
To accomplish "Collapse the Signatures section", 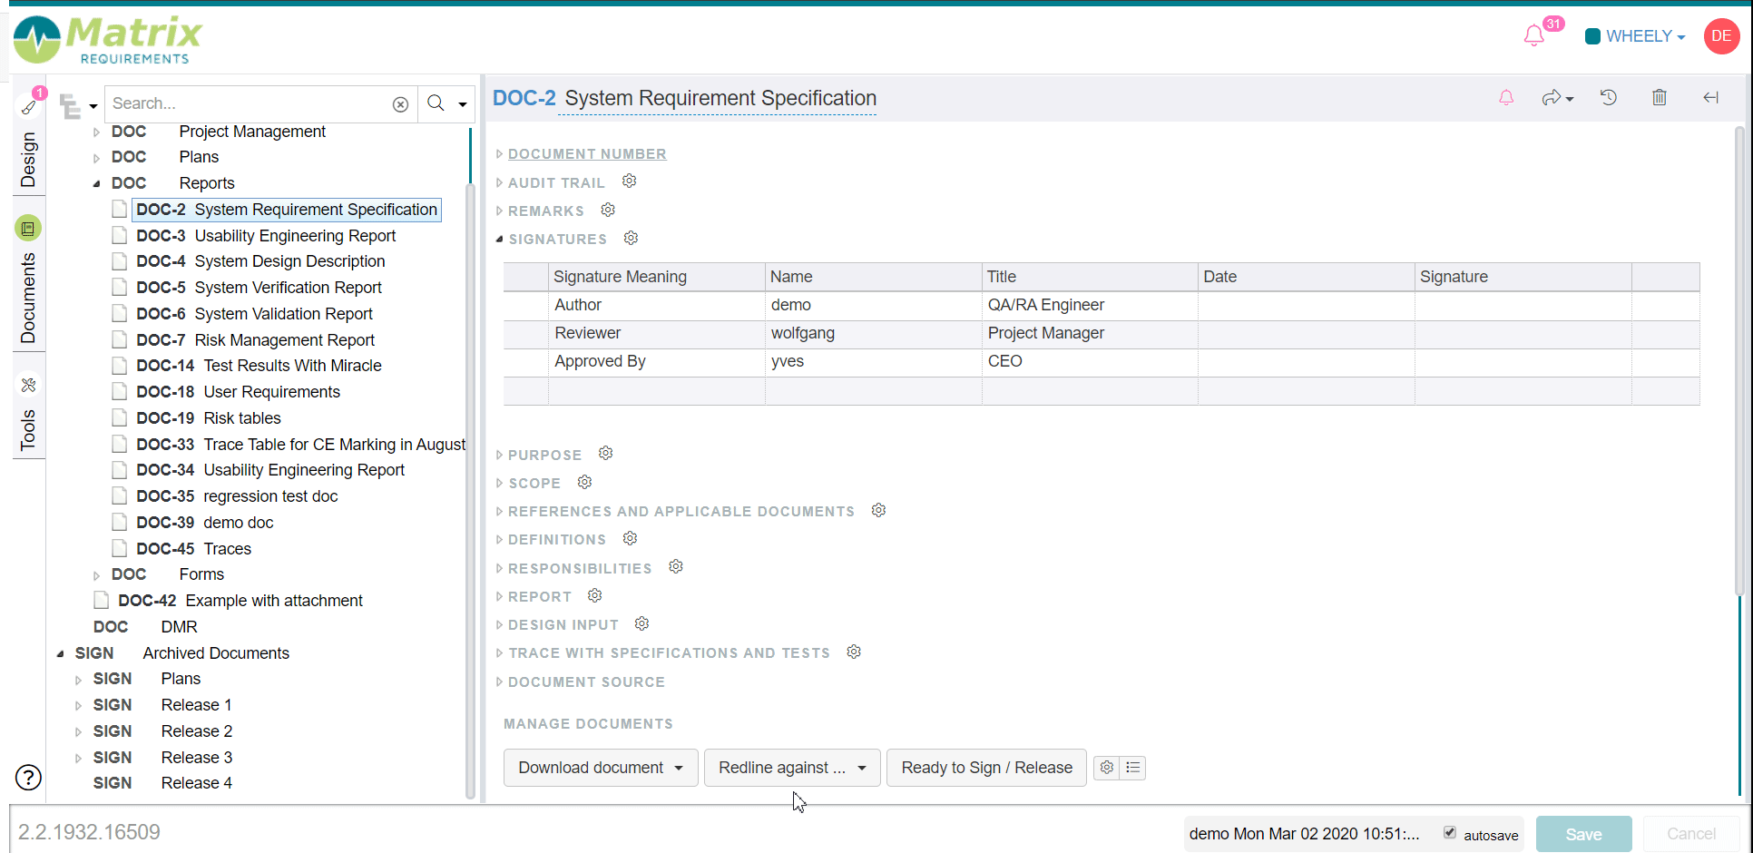I will click(x=556, y=239).
